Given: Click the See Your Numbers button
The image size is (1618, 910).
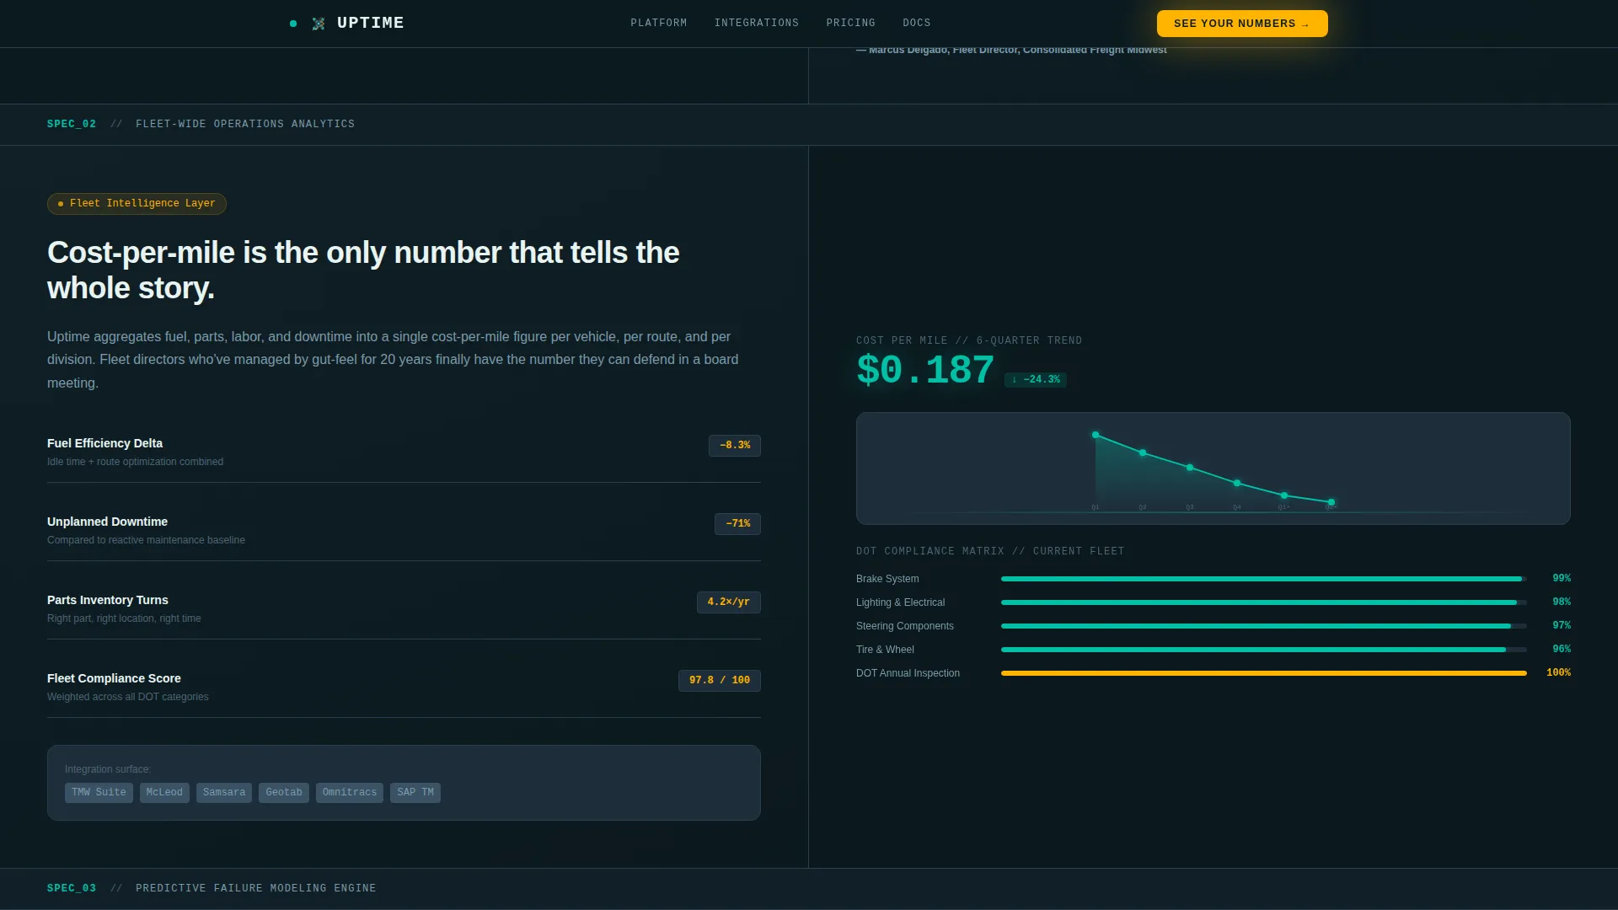Looking at the screenshot, I should [x=1242, y=24].
